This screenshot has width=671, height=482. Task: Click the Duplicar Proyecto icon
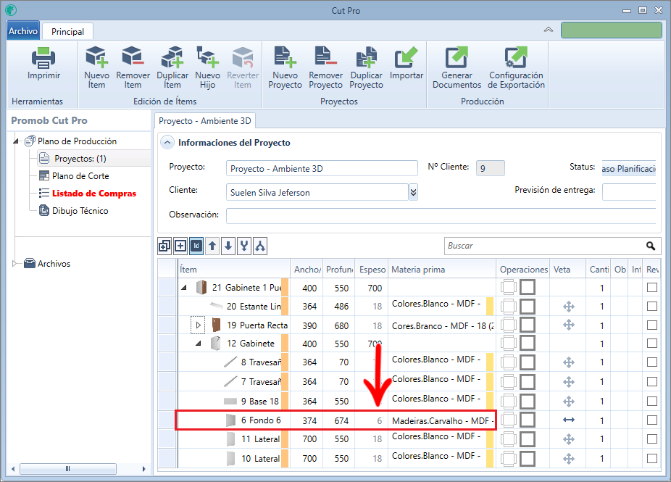tap(367, 57)
